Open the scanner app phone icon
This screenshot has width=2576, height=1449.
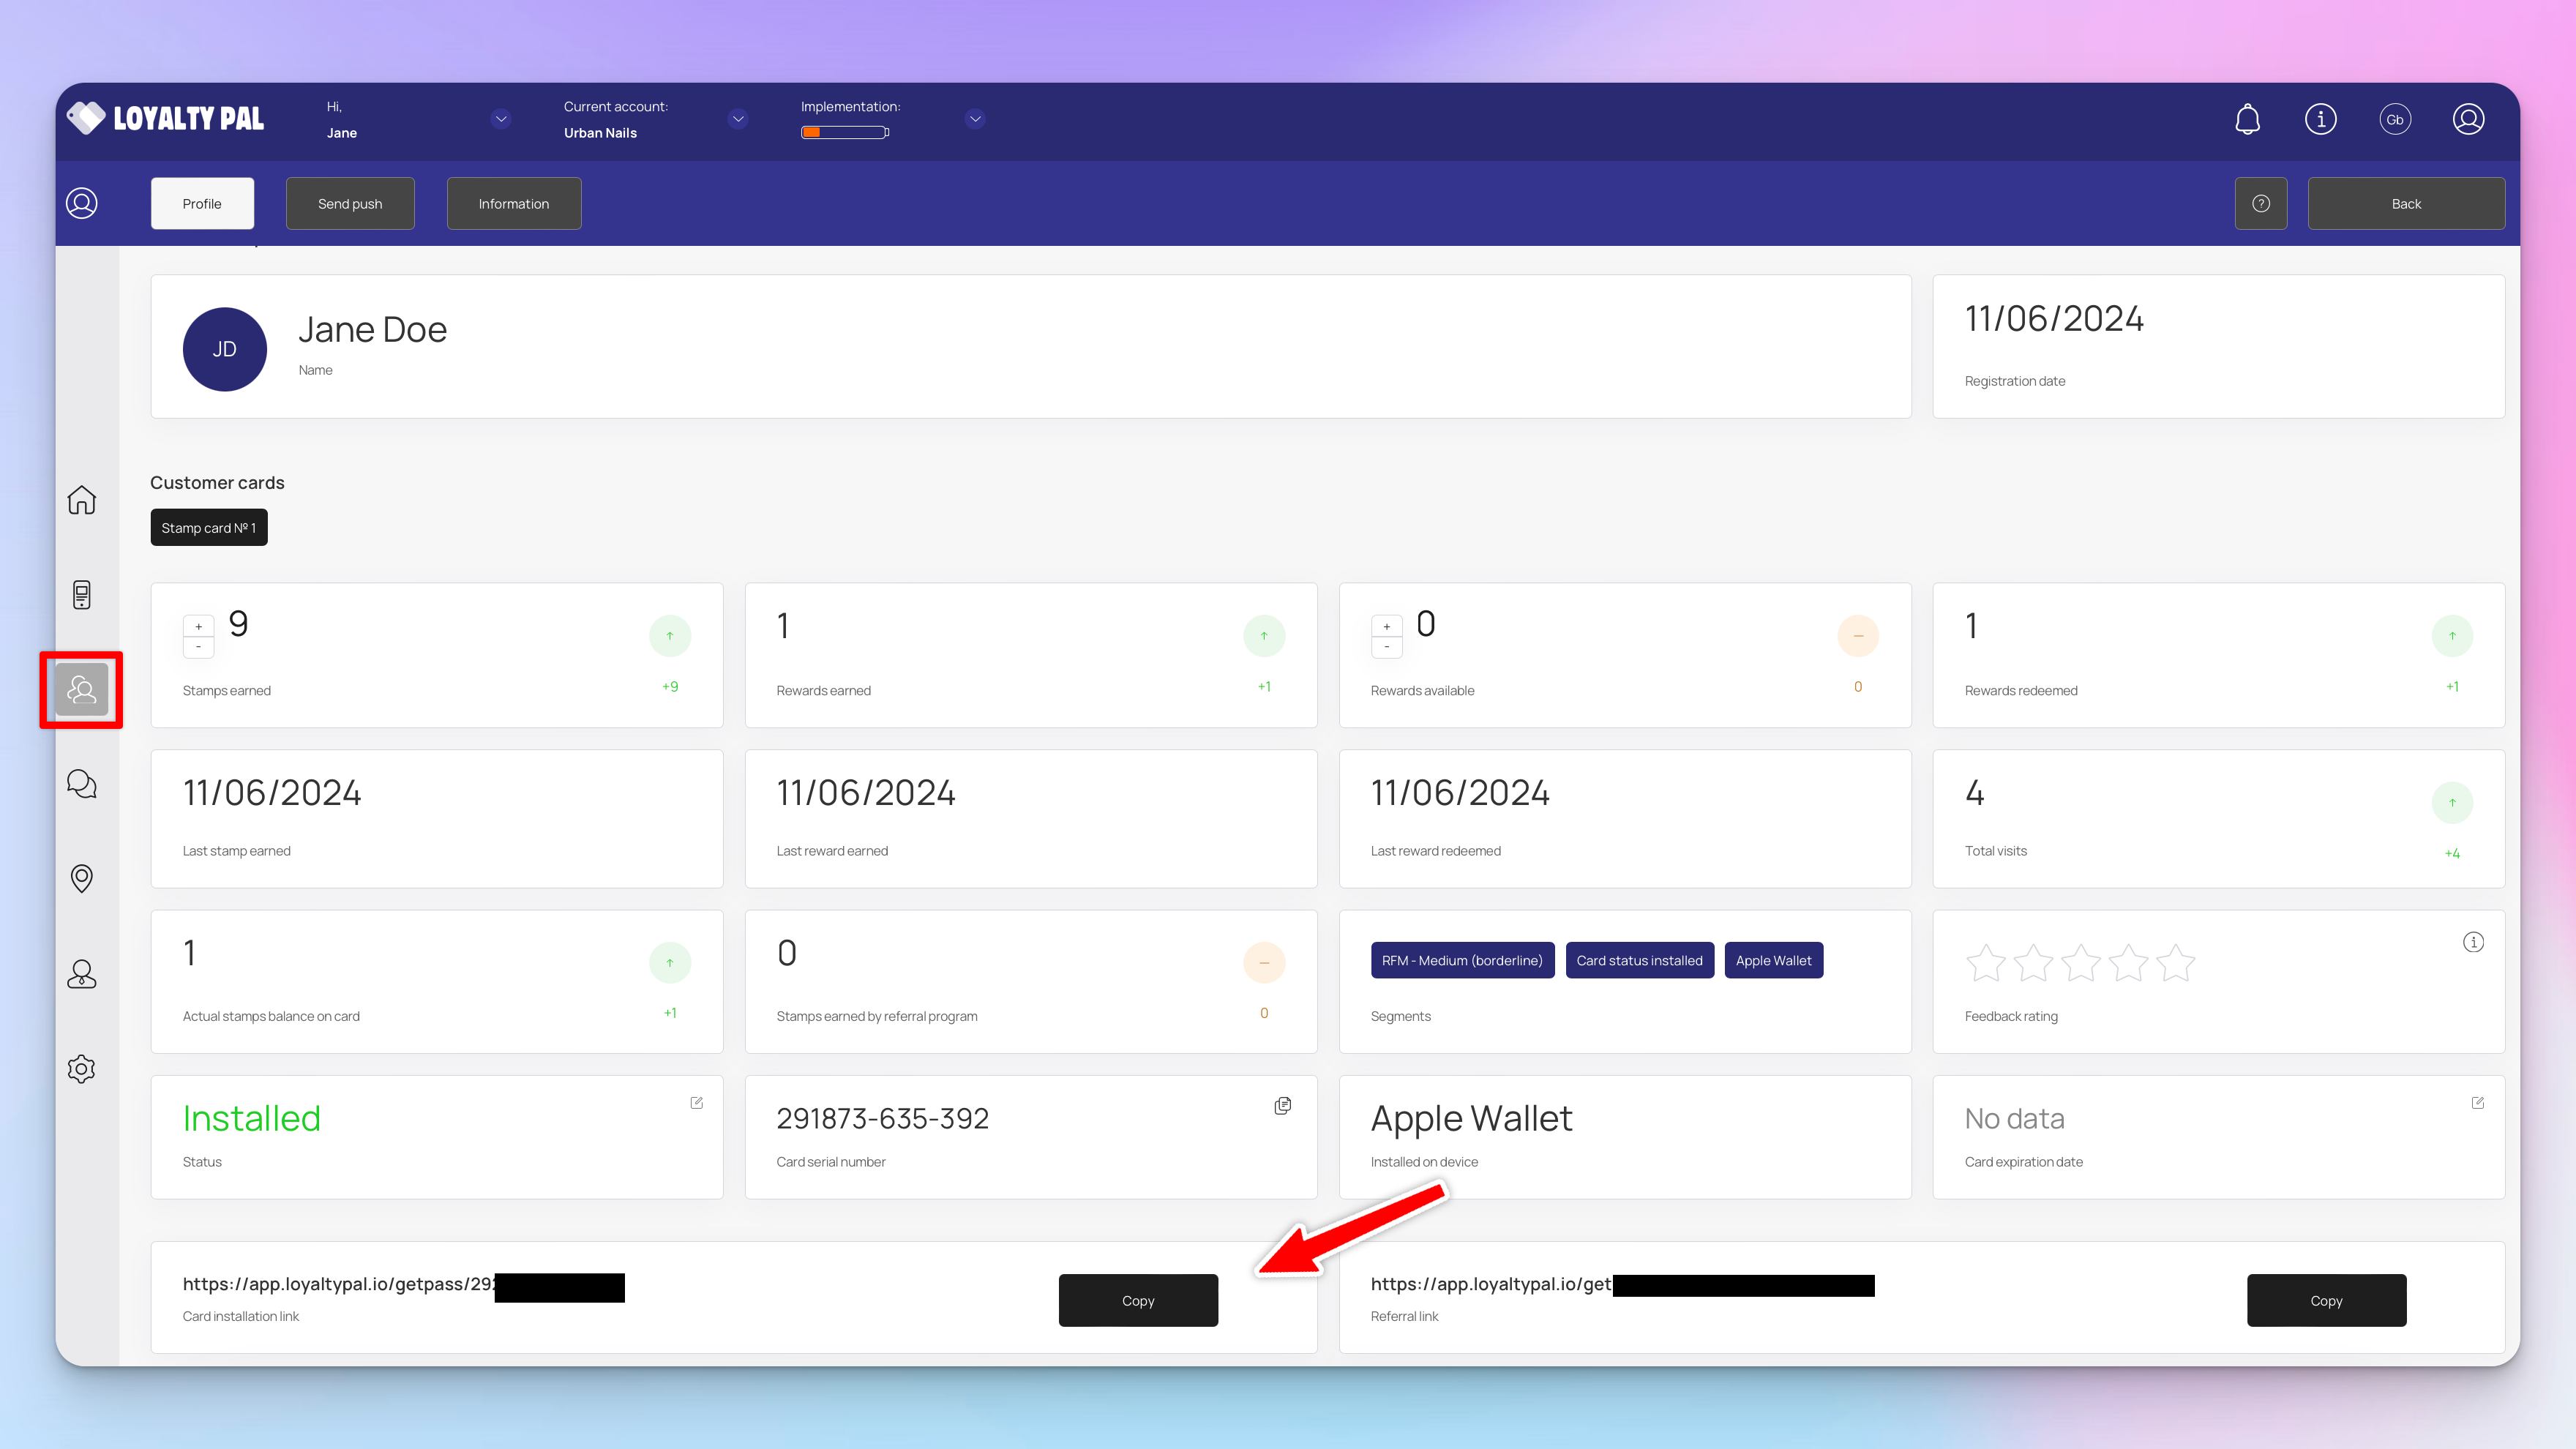pos(81,595)
